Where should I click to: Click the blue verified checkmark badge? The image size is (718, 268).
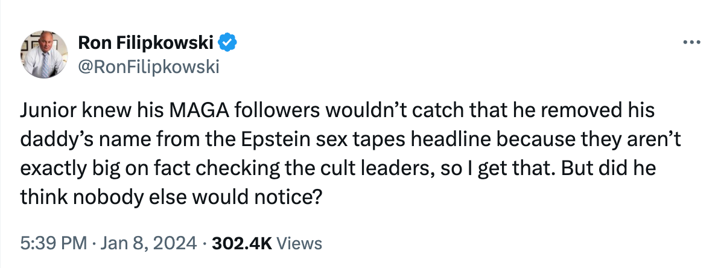click(x=227, y=43)
